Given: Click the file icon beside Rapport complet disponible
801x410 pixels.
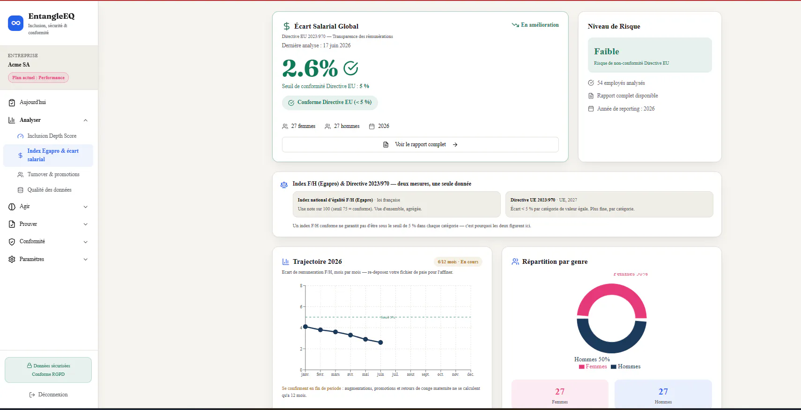Looking at the screenshot, I should [591, 96].
